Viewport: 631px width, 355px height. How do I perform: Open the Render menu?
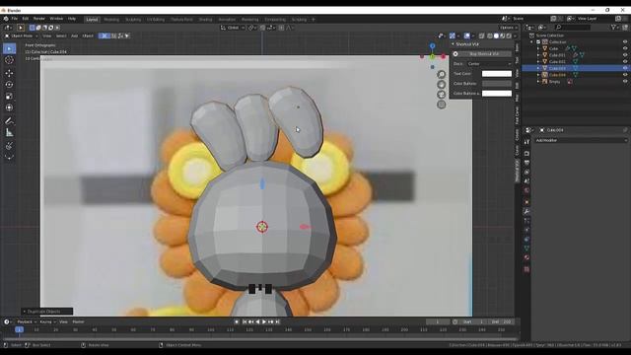coord(39,19)
